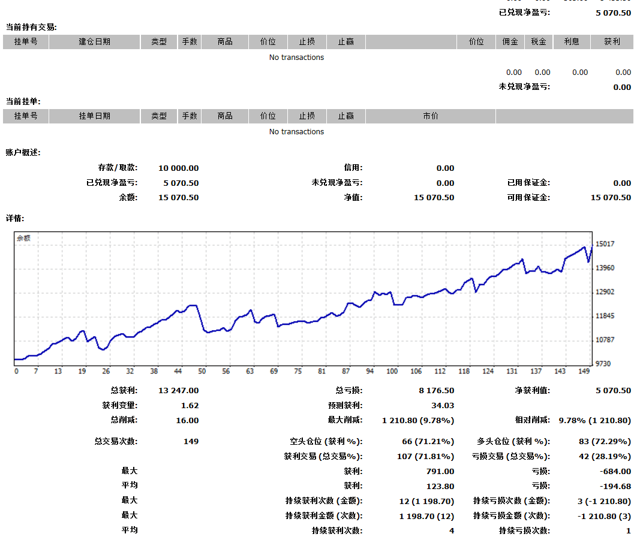Select the 66 (71.21%) short positions value
This screenshot has height=546, width=640.
(x=428, y=442)
